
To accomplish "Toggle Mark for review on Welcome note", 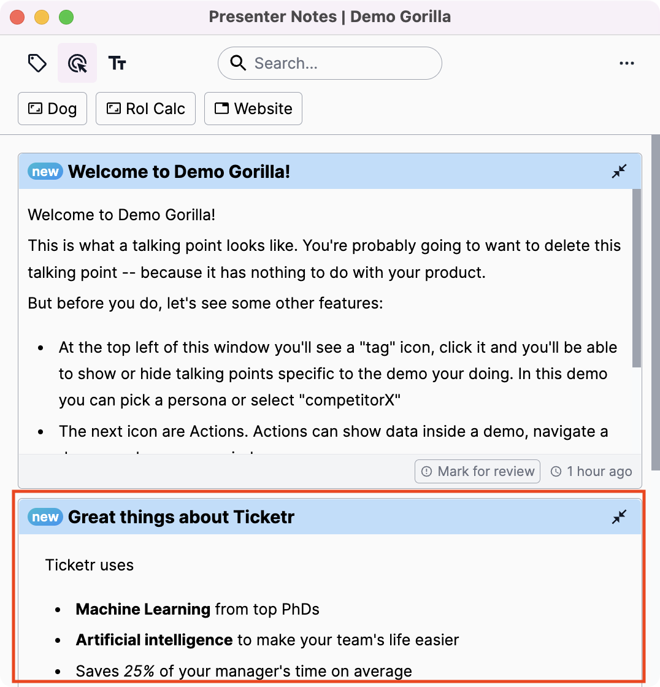I will click(478, 471).
